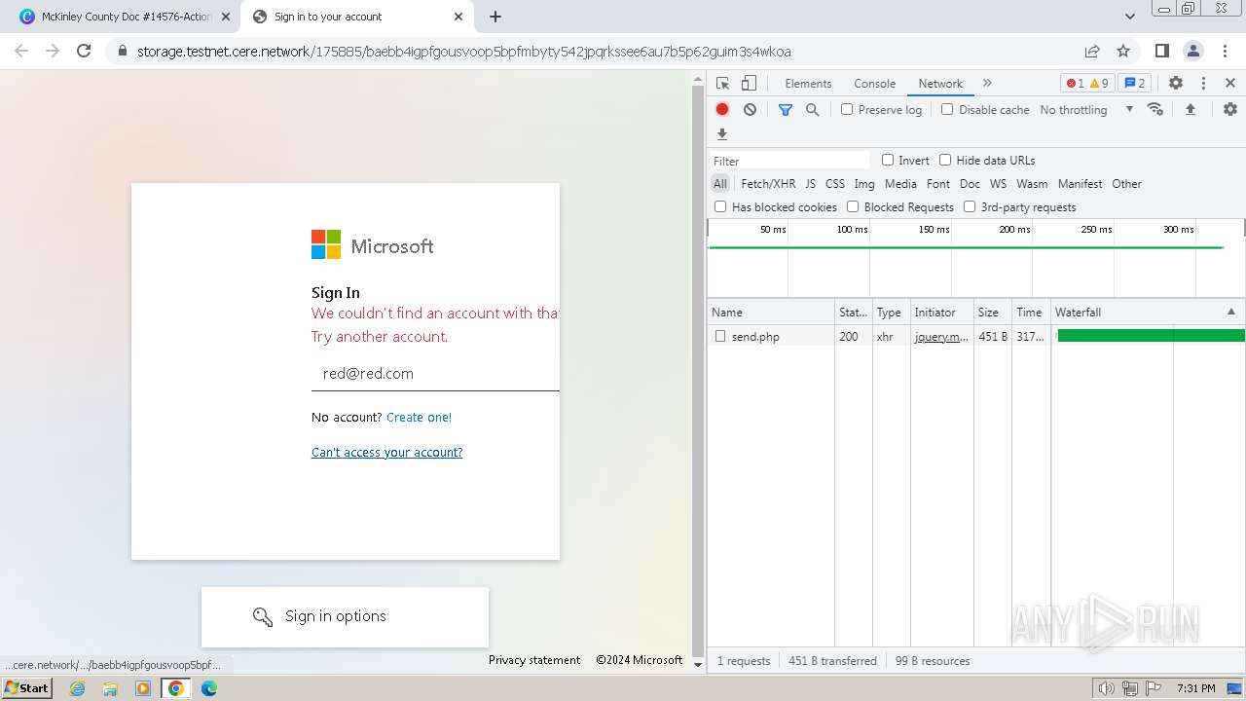Screen dimensions: 1246x701
Task: Toggle the network filter funnel icon
Action: coord(786,110)
